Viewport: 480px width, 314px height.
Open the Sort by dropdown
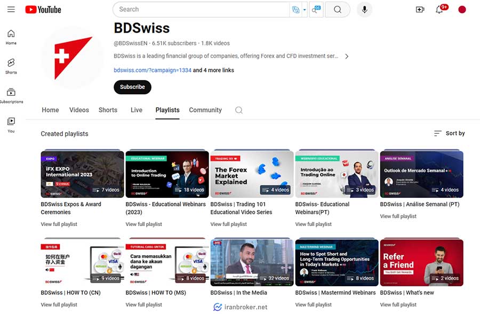(x=449, y=133)
